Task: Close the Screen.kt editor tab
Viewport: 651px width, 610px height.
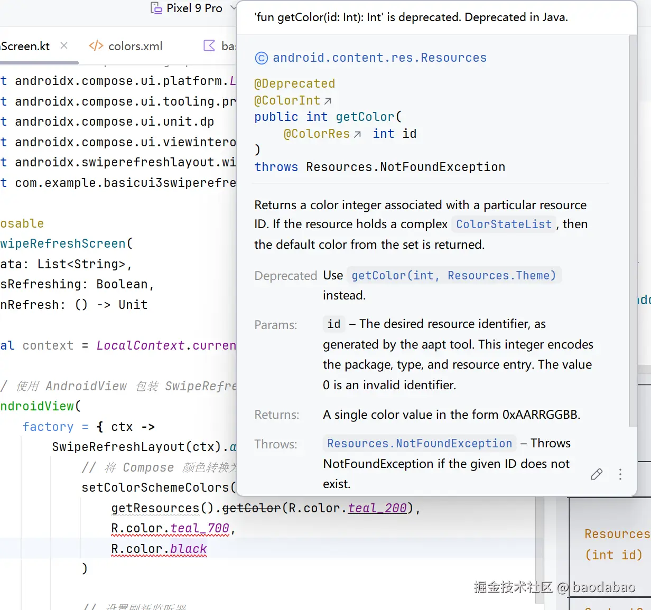Action: point(64,45)
